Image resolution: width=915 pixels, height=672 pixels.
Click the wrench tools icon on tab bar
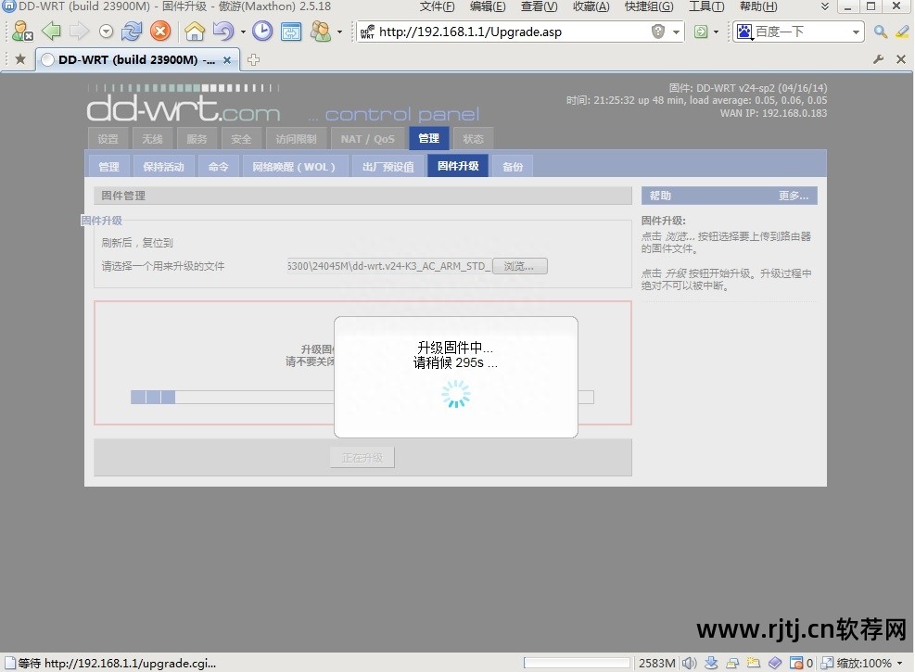(878, 59)
